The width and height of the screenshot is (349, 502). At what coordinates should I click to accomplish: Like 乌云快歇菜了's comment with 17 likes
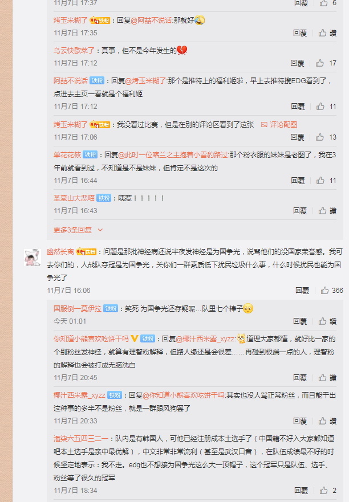(x=319, y=63)
